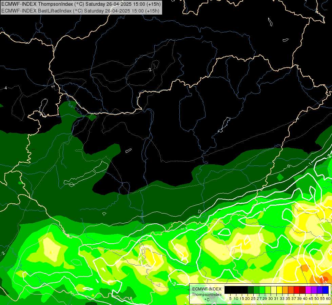The height and width of the screenshot is (305, 332).
Task: Click the legend tick value '27'
Action: [259, 299]
